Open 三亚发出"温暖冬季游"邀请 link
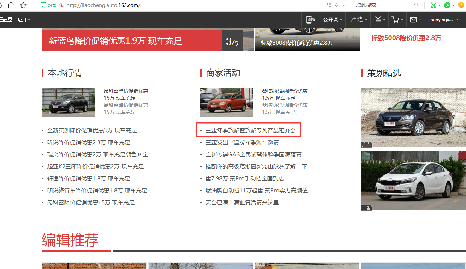The height and width of the screenshot is (269, 466). 242,142
